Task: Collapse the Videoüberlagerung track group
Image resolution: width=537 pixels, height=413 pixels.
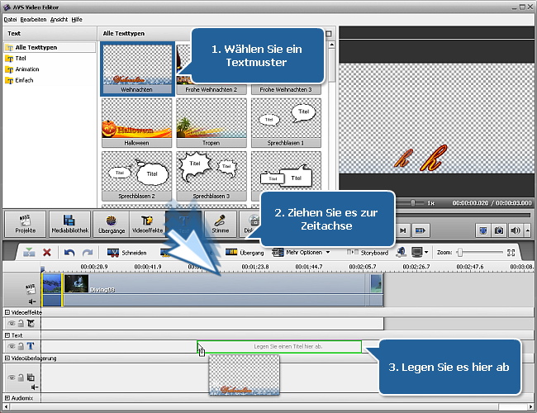Action: click(7, 358)
